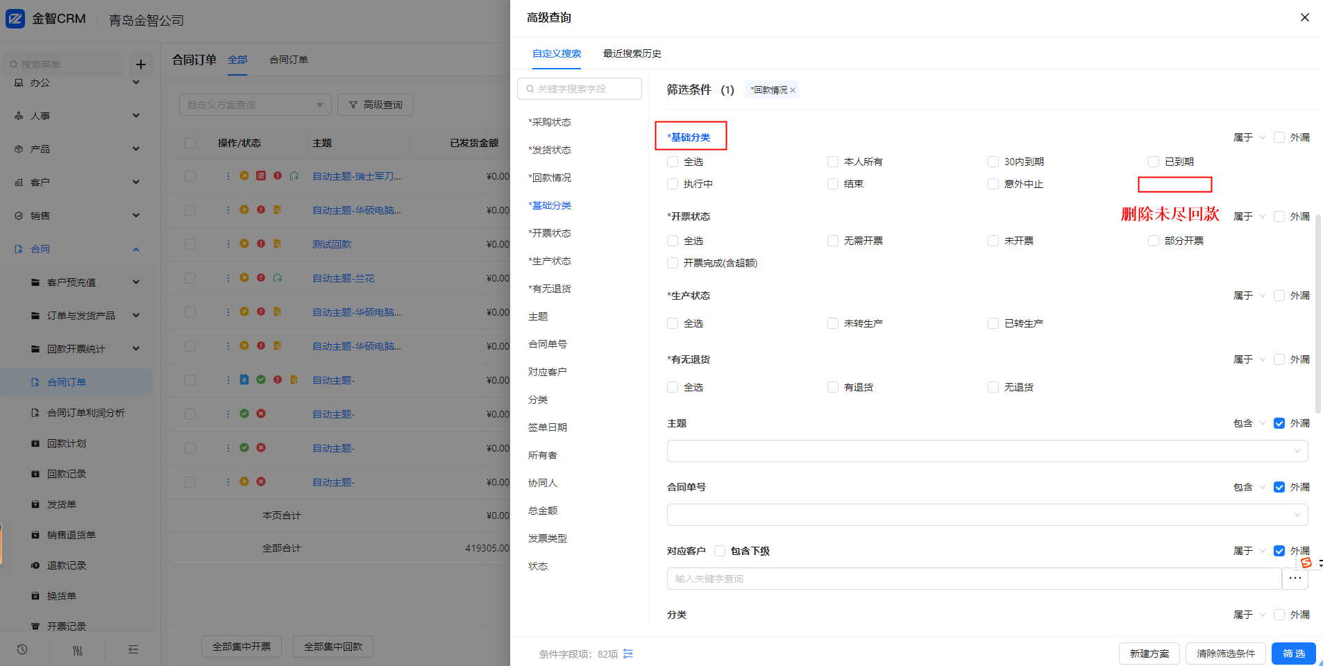Click the search magnifier in 关键字搜索字段 box

pos(530,89)
